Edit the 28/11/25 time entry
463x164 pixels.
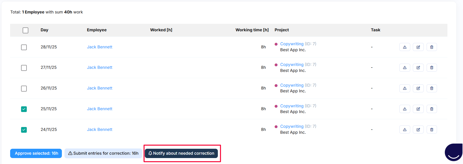click(x=418, y=47)
